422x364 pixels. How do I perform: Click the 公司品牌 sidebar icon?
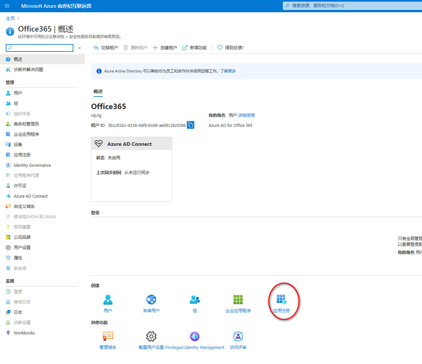click(x=8, y=237)
